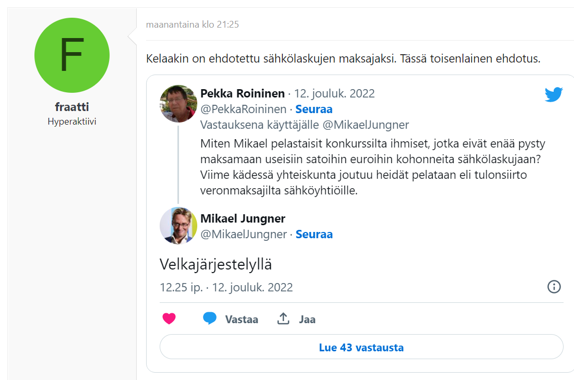
Task: Click the blue reply speech bubble icon
Action: click(210, 319)
